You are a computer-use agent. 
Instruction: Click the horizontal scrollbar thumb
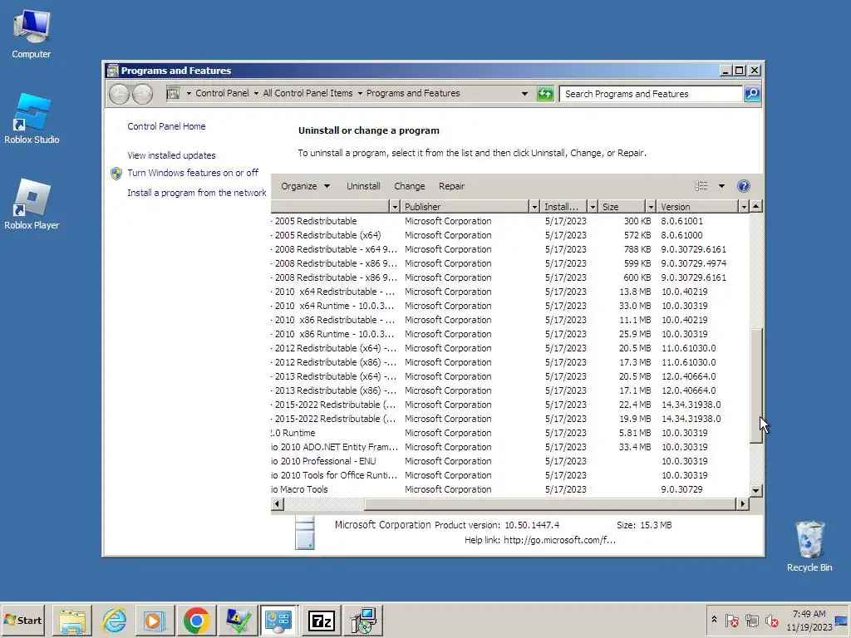(550, 504)
